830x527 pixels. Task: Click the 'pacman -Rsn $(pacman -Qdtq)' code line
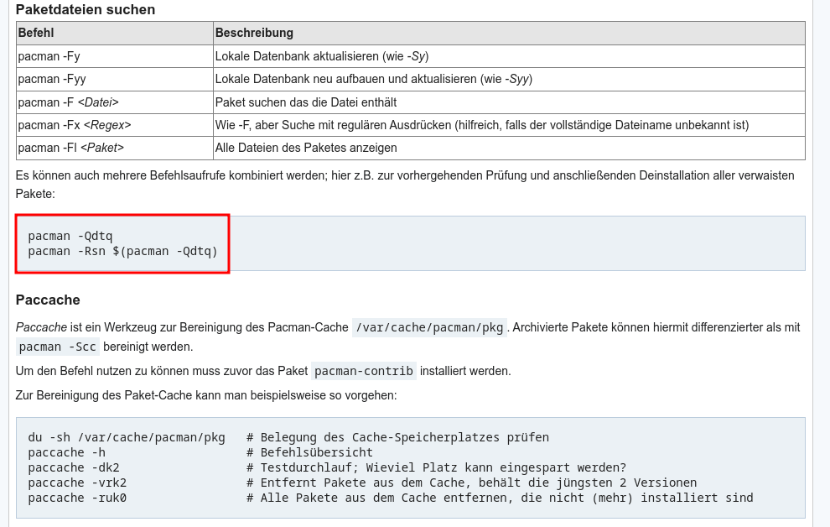click(x=122, y=251)
